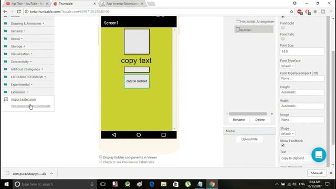Bookmark this page with the star

[x=291, y=12]
